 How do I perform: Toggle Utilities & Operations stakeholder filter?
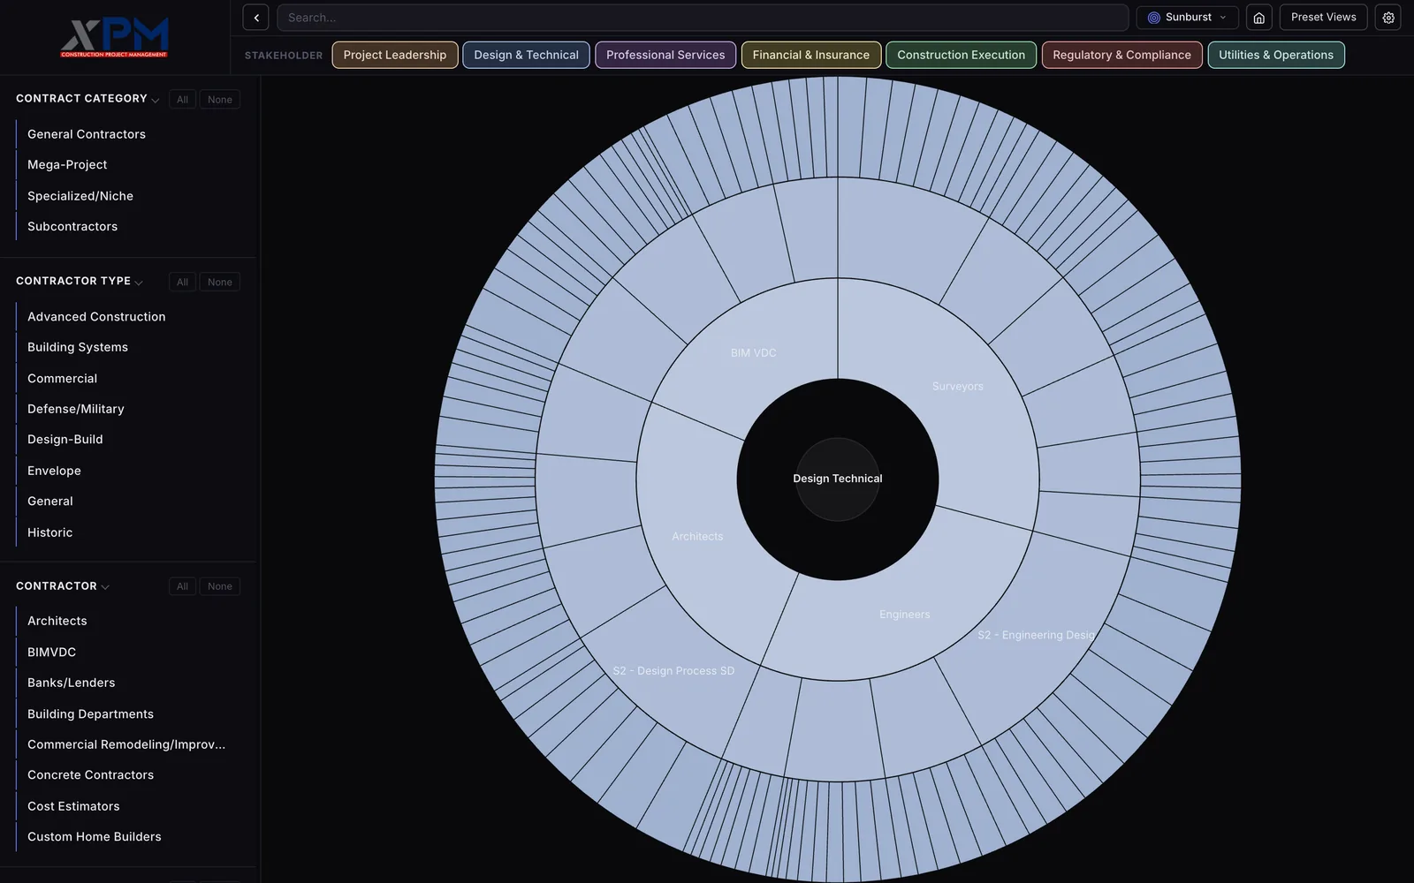1276,55
